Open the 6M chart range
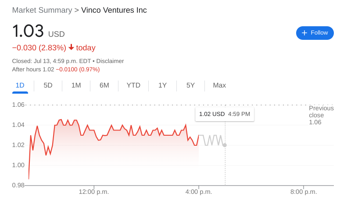 [104, 85]
